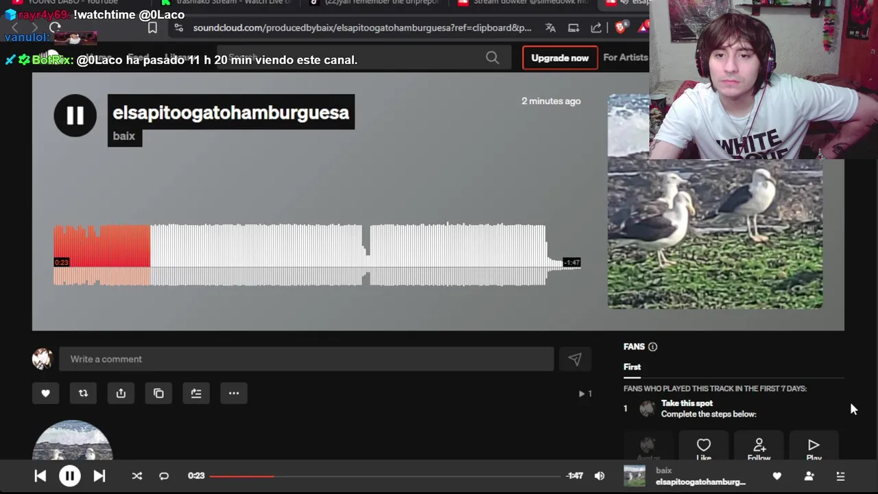Open the Next up queue list
This screenshot has height=494, width=878.
(x=840, y=476)
